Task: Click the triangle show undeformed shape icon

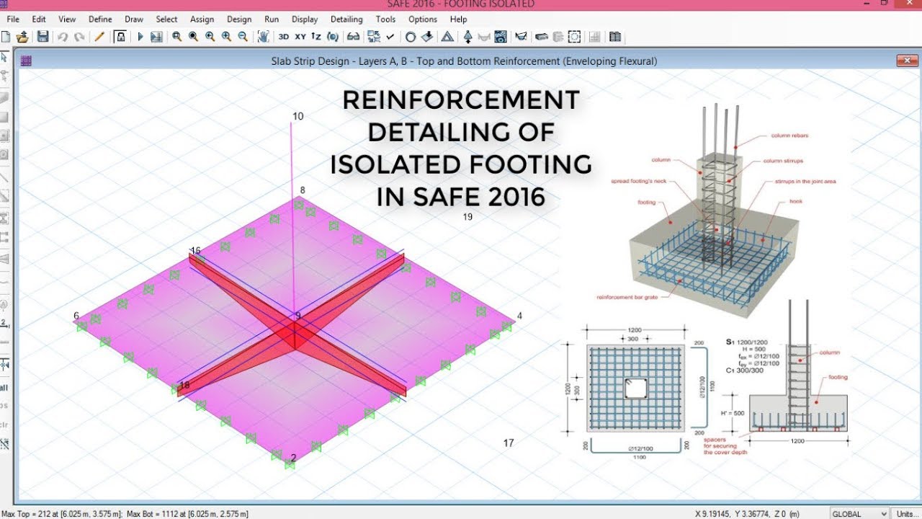Action: tap(447, 37)
